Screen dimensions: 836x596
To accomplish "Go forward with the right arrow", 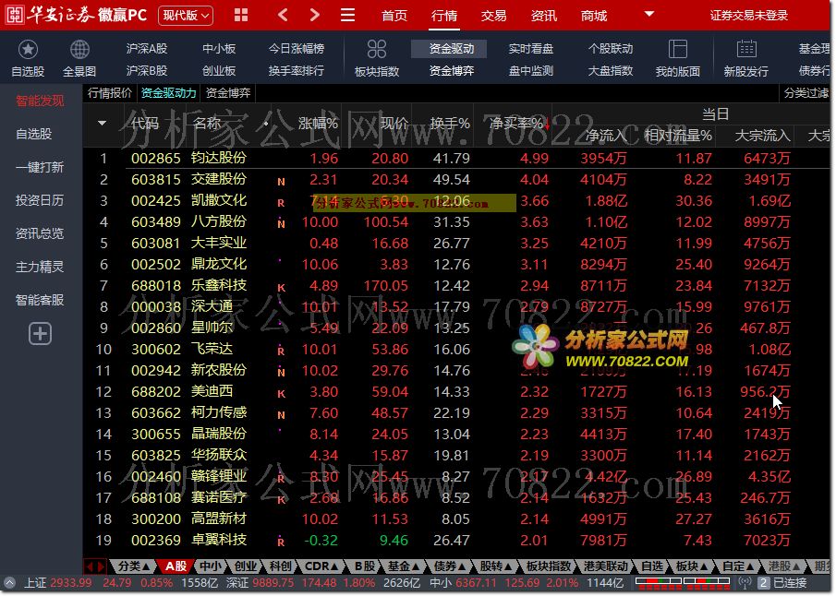I will [315, 15].
